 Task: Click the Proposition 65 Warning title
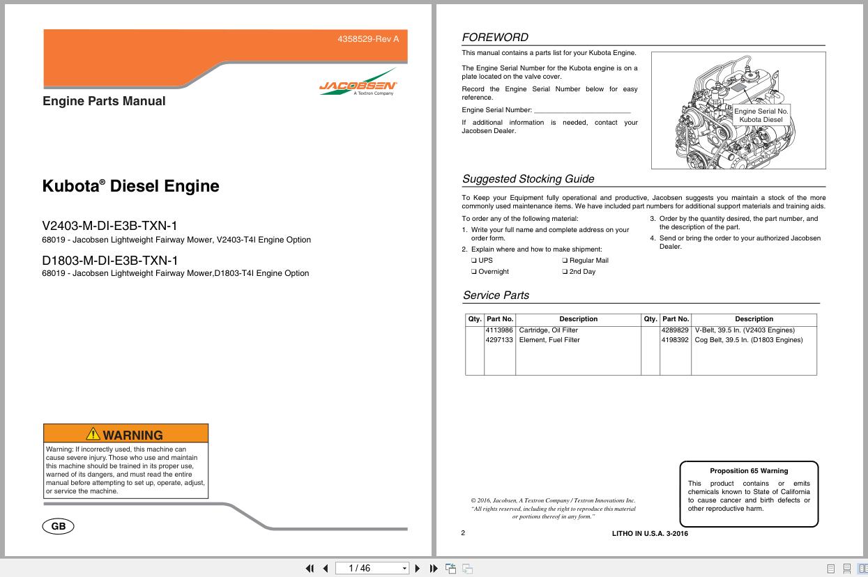point(749,471)
